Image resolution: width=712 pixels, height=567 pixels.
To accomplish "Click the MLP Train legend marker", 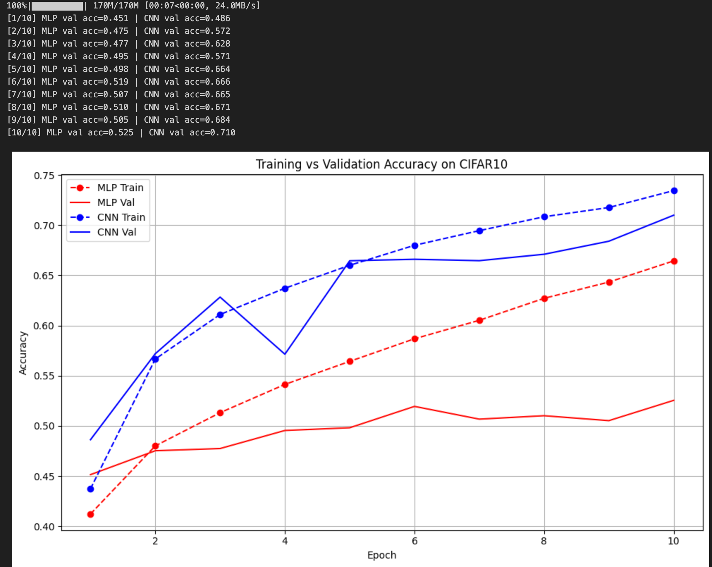I will tap(80, 188).
